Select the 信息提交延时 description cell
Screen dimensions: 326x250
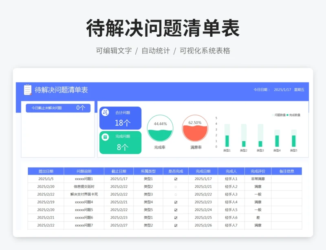coord(84,187)
